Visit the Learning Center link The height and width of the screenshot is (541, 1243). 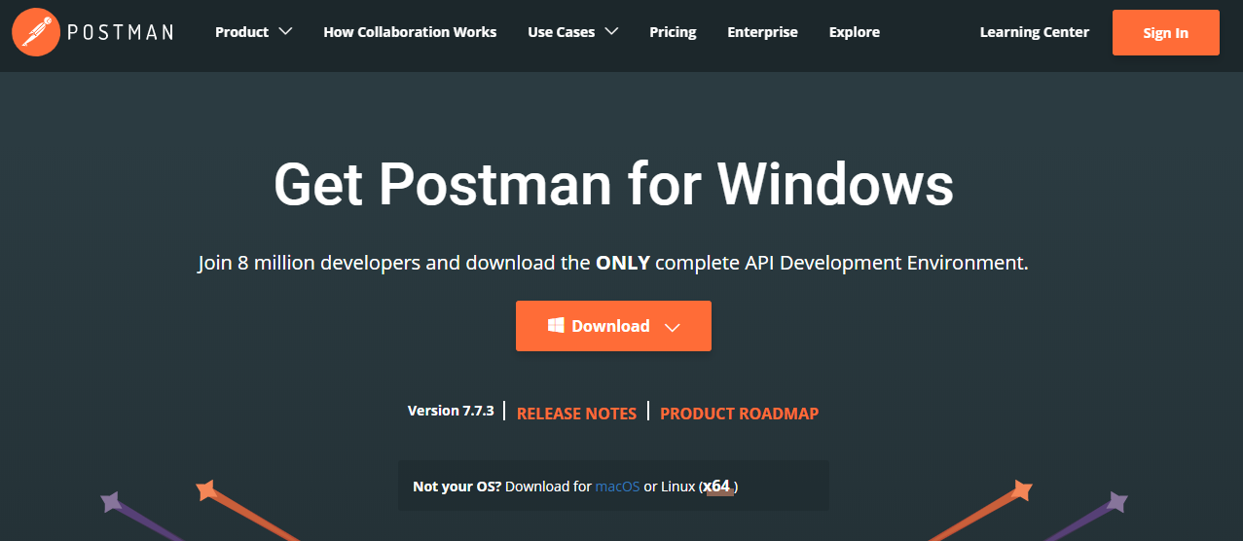click(x=1035, y=32)
